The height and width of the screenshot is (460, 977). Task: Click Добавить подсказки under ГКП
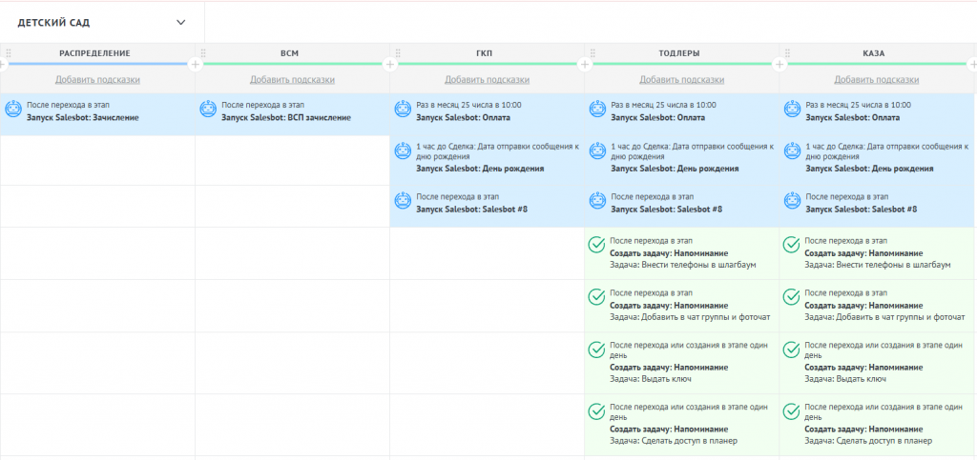click(x=488, y=80)
